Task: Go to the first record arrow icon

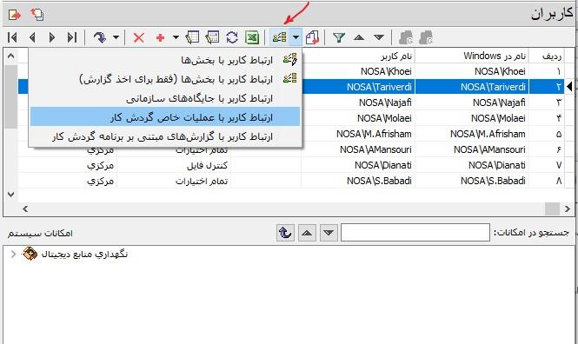Action: click(x=12, y=37)
